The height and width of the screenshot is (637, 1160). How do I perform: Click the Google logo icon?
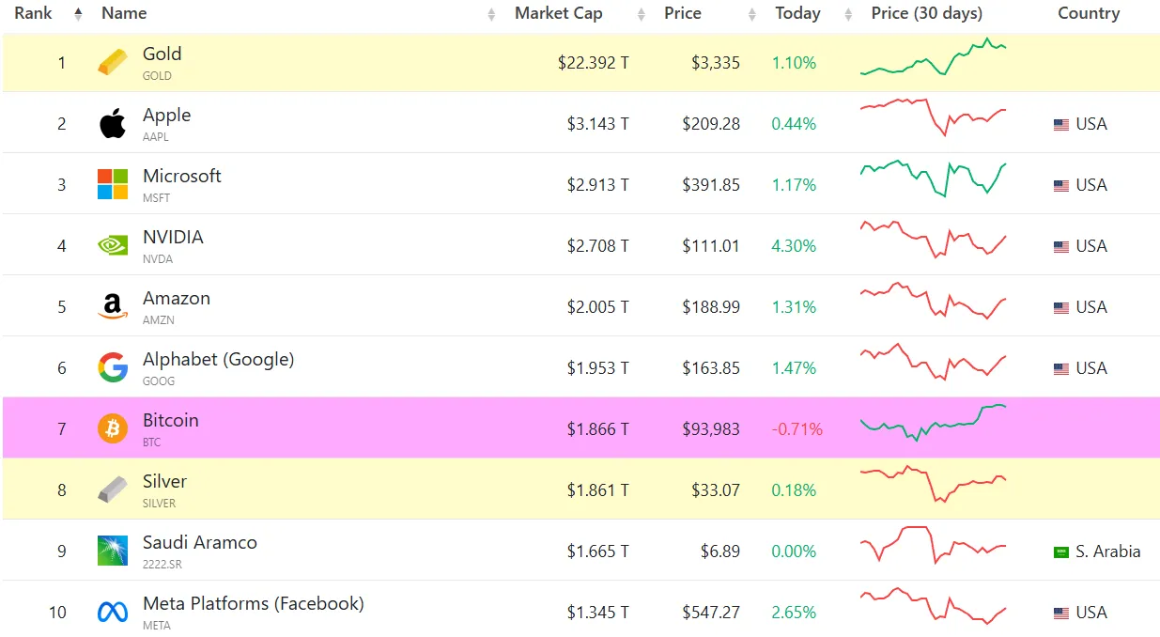click(113, 367)
